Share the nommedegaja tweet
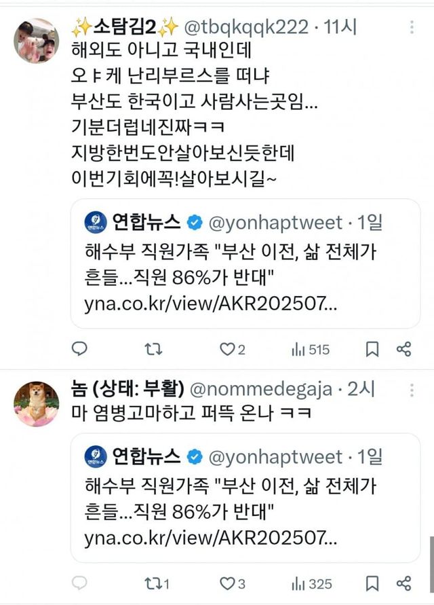The height and width of the screenshot is (605, 434). pos(403,583)
